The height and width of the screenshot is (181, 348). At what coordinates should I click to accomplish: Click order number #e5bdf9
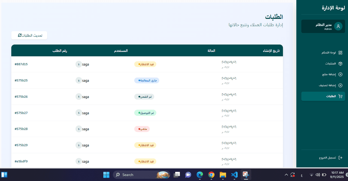point(21,161)
